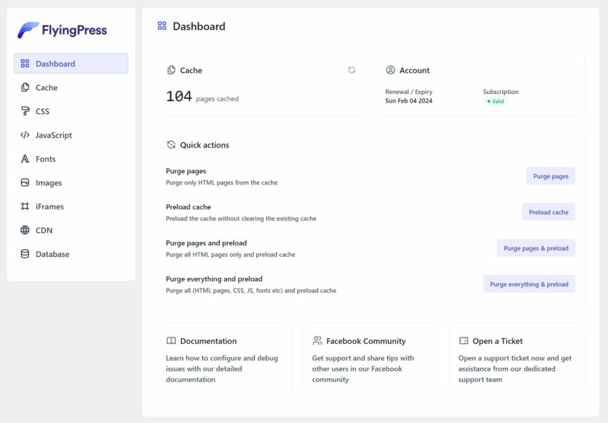The height and width of the screenshot is (423, 608).
Task: Select the JavaScript sidebar icon
Action: (x=25, y=135)
